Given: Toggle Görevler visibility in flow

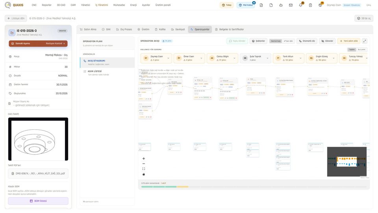Looking at the screenshot, I should coord(327,41).
